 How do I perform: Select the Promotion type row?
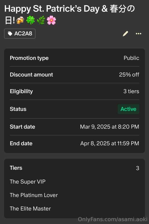click(x=74, y=58)
